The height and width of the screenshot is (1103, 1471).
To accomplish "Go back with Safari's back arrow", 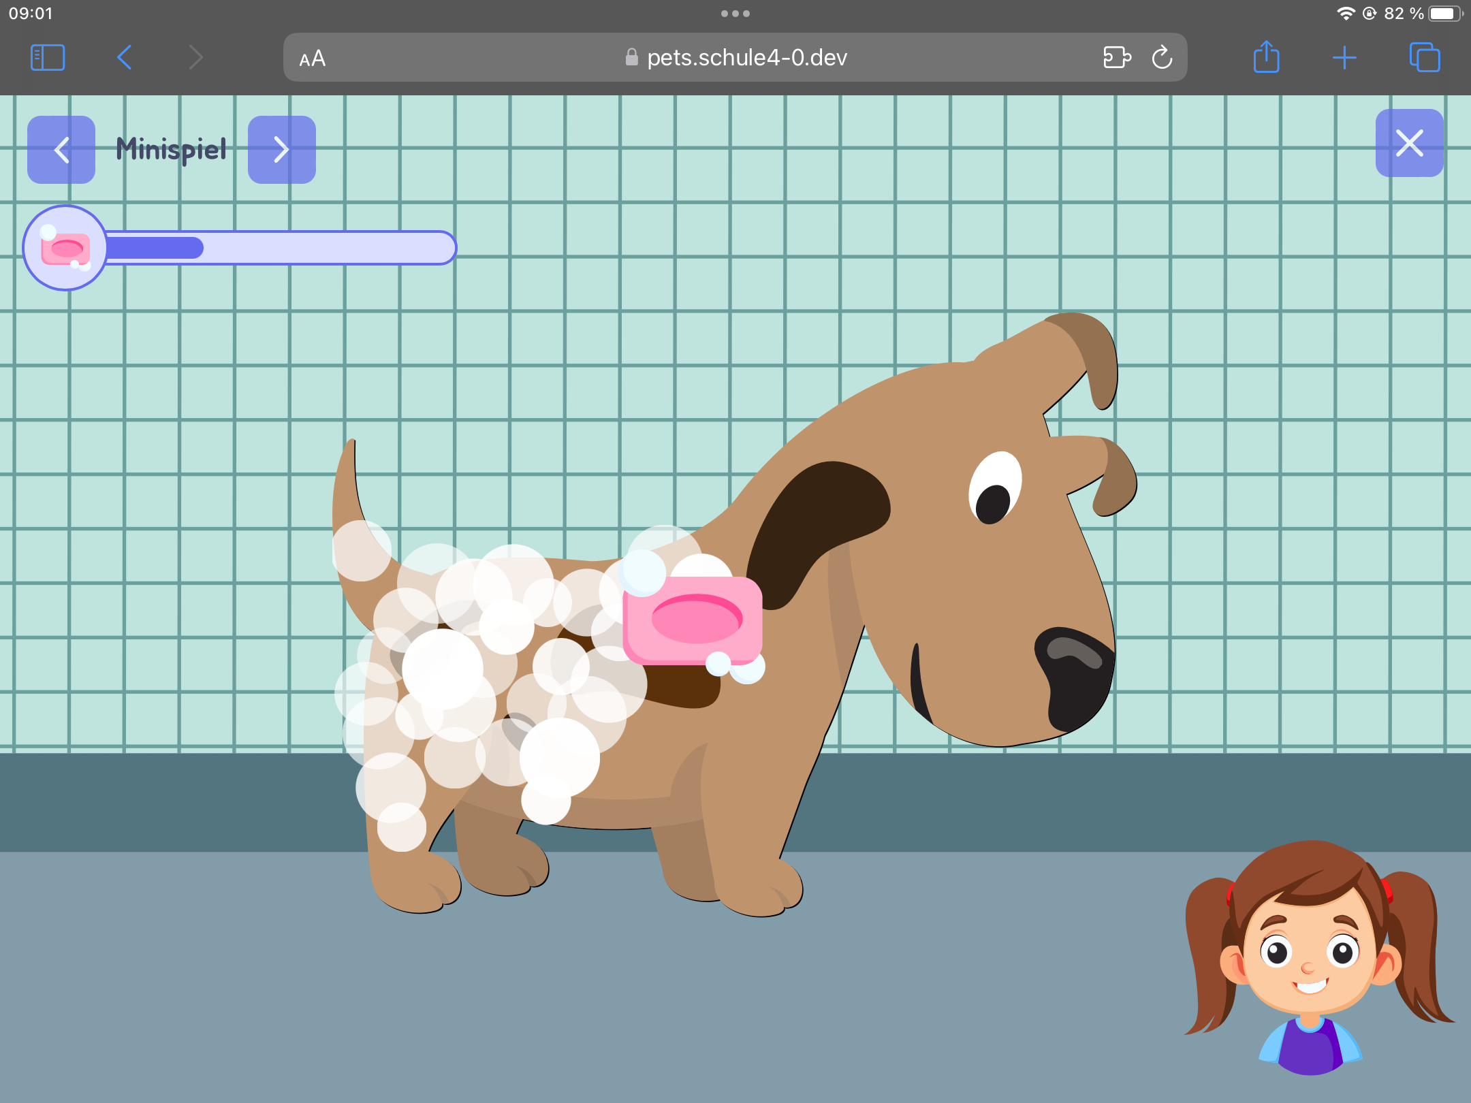I will (x=125, y=58).
